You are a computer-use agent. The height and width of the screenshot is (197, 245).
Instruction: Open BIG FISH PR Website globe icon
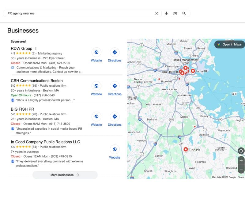96,116
